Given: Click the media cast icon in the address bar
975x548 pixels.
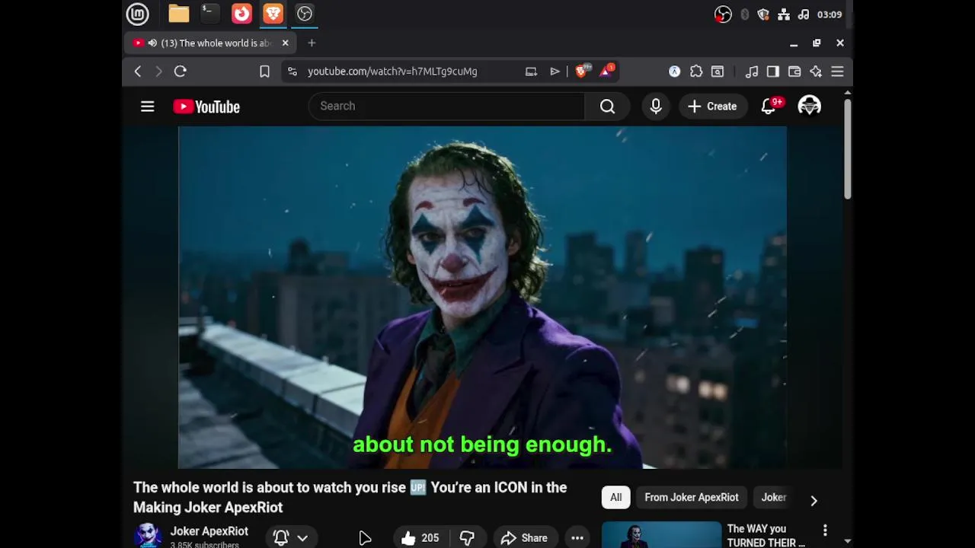Looking at the screenshot, I should (x=531, y=72).
